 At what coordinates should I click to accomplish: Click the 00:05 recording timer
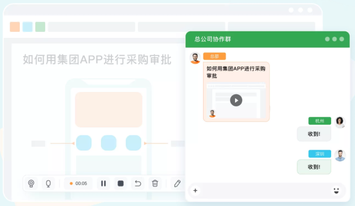(78, 183)
